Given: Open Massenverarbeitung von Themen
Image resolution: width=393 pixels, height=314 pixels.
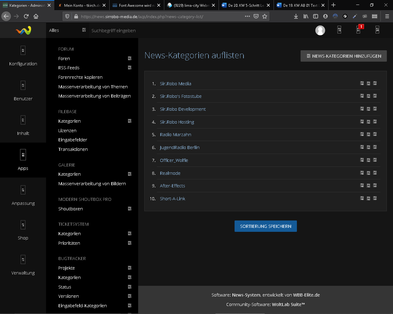Looking at the screenshot, I should coord(93,87).
